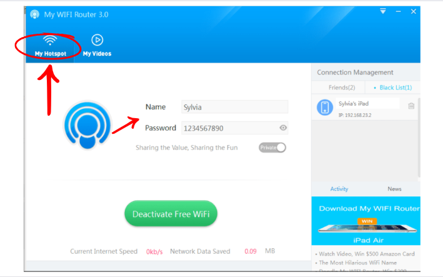This screenshot has height=277, width=443.
Task: Open the Black List(1) tab
Action: click(x=396, y=88)
